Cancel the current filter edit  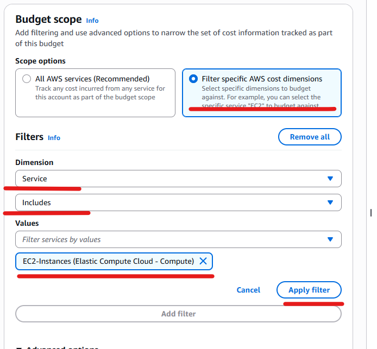click(x=248, y=290)
